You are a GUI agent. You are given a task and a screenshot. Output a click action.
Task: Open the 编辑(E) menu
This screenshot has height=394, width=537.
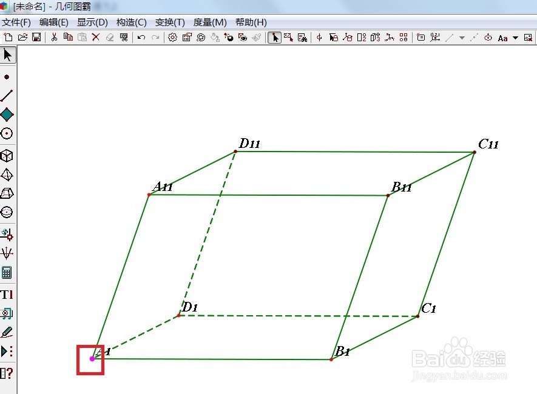click(x=54, y=22)
